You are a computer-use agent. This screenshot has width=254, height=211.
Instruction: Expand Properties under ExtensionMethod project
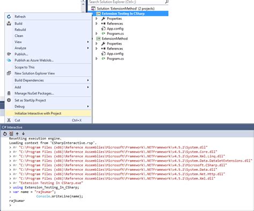tap(96, 43)
